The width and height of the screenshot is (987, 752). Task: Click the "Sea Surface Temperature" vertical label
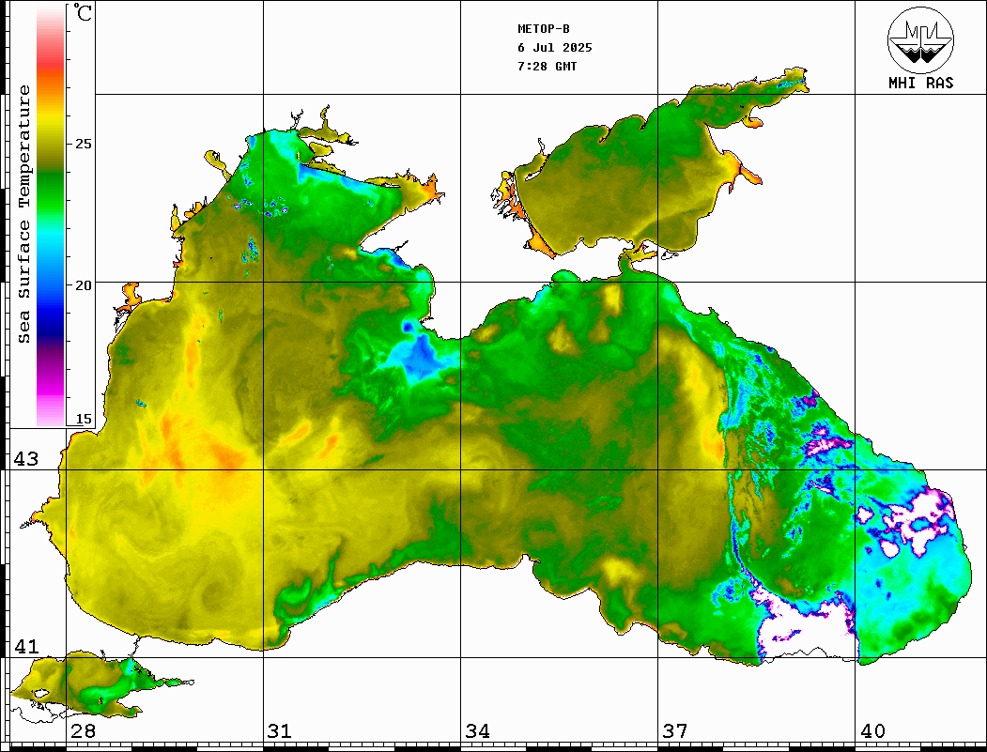23,214
